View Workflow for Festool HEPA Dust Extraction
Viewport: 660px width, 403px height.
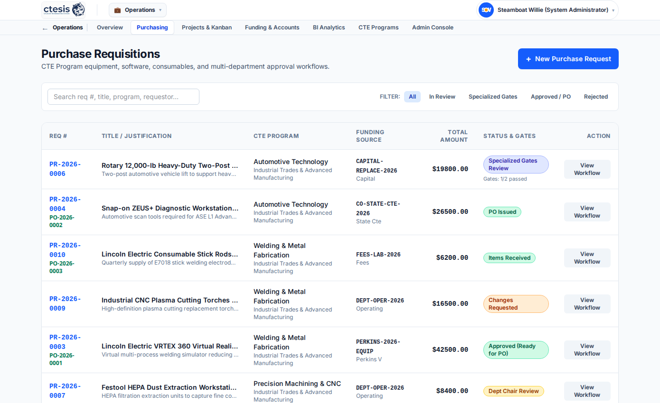click(x=587, y=391)
